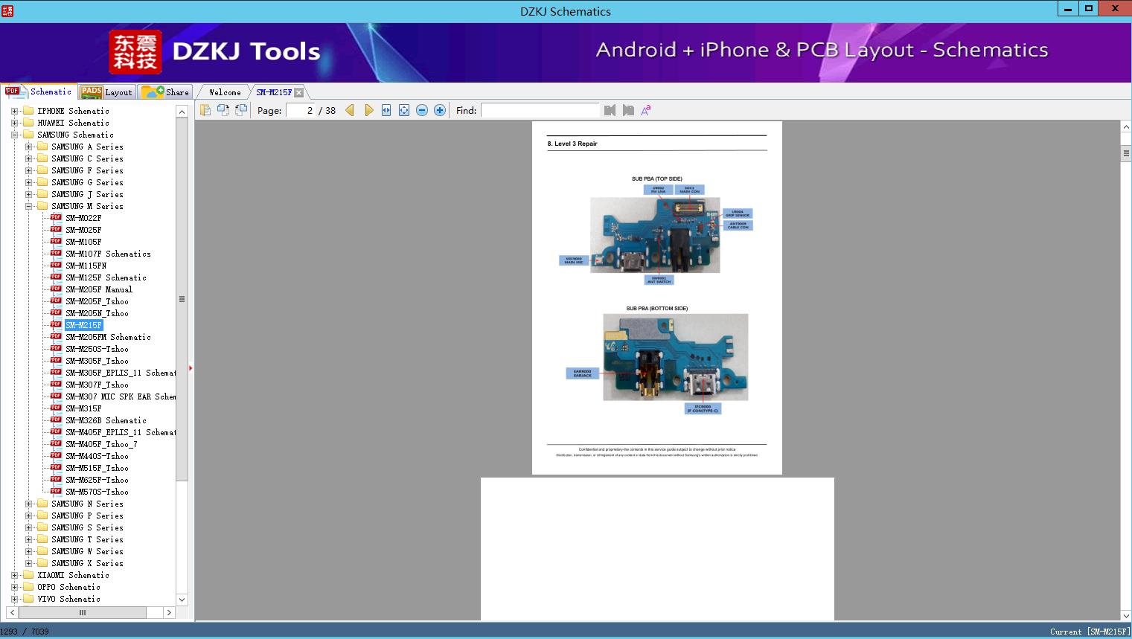The height and width of the screenshot is (639, 1132).
Task: Click the PDF icon of SM-M205F Manual
Action: tap(56, 289)
